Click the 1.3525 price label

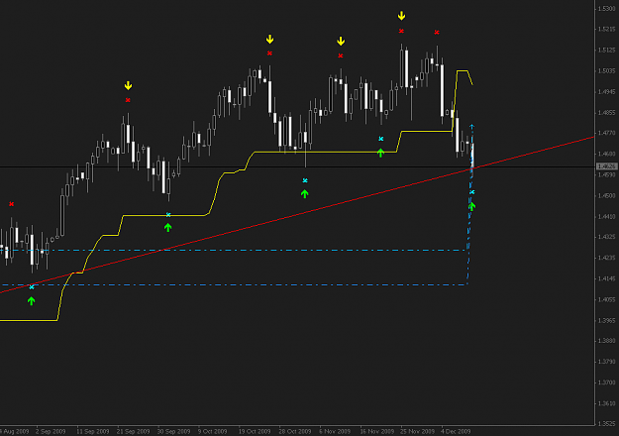pyautogui.click(x=606, y=424)
